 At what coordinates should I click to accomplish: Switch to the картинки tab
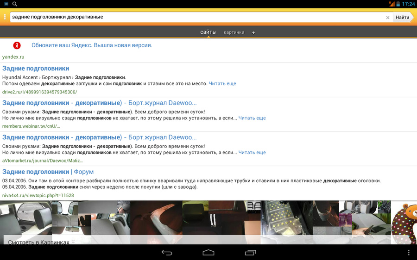pyautogui.click(x=234, y=32)
